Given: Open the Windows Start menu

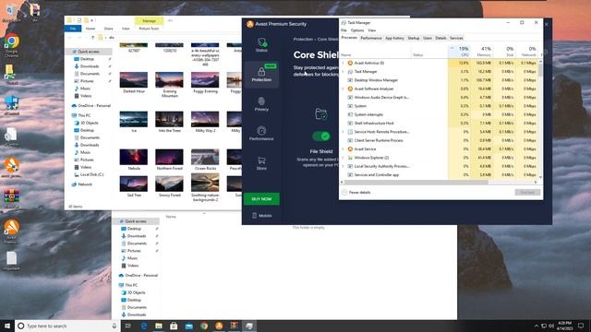Looking at the screenshot, I should [x=7, y=326].
